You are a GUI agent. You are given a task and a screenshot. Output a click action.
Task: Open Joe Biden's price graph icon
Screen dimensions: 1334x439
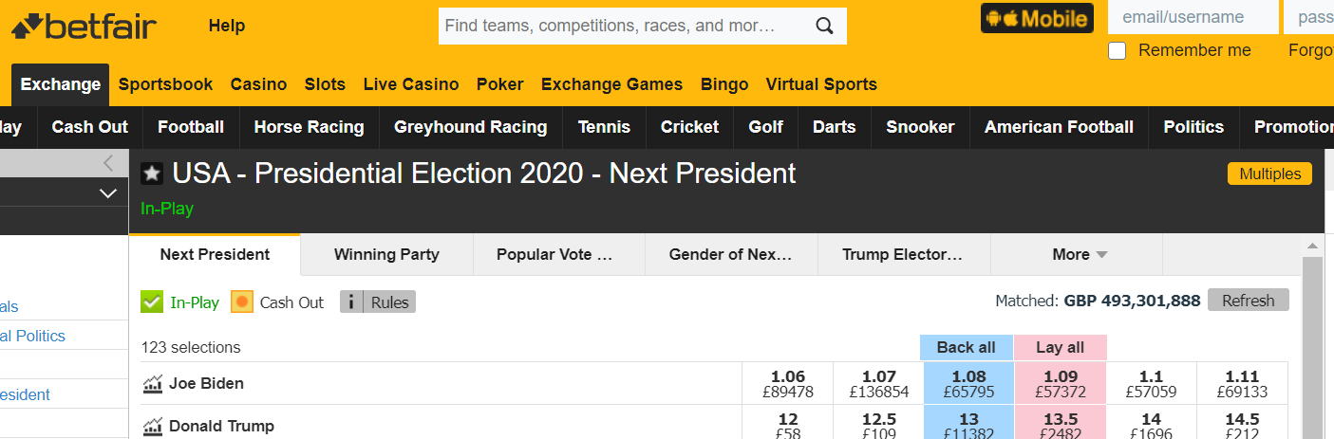coord(153,384)
